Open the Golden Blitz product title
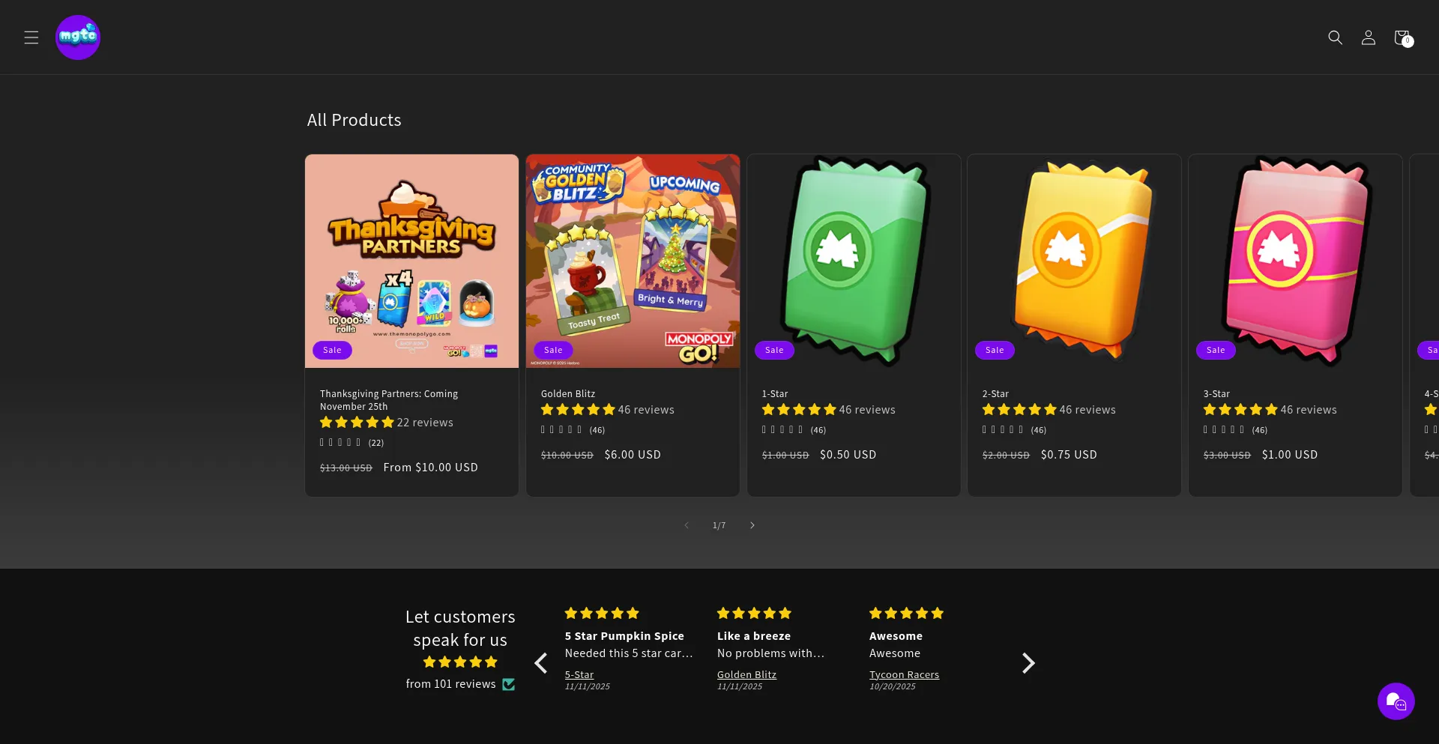Viewport: 1439px width, 744px height. [x=568, y=394]
